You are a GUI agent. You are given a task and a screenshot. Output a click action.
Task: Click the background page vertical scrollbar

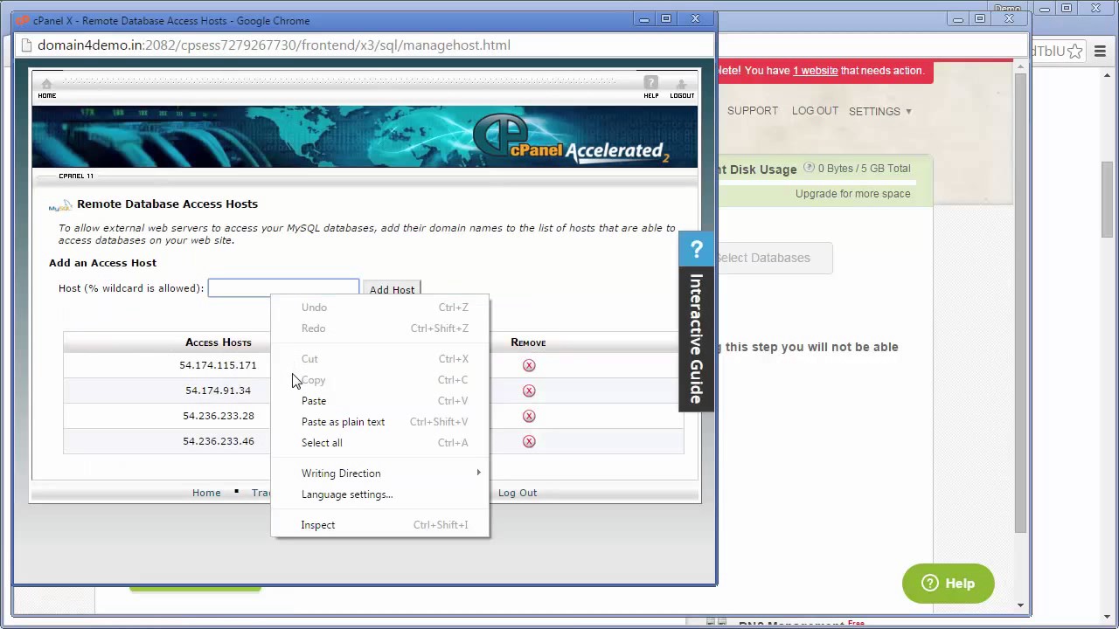click(x=1020, y=303)
